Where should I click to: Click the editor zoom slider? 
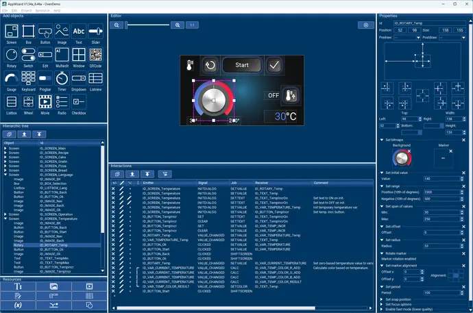click(x=147, y=25)
